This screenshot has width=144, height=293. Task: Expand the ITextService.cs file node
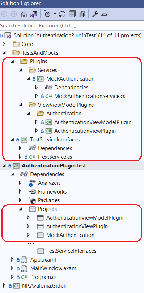pyautogui.click(x=20, y=157)
